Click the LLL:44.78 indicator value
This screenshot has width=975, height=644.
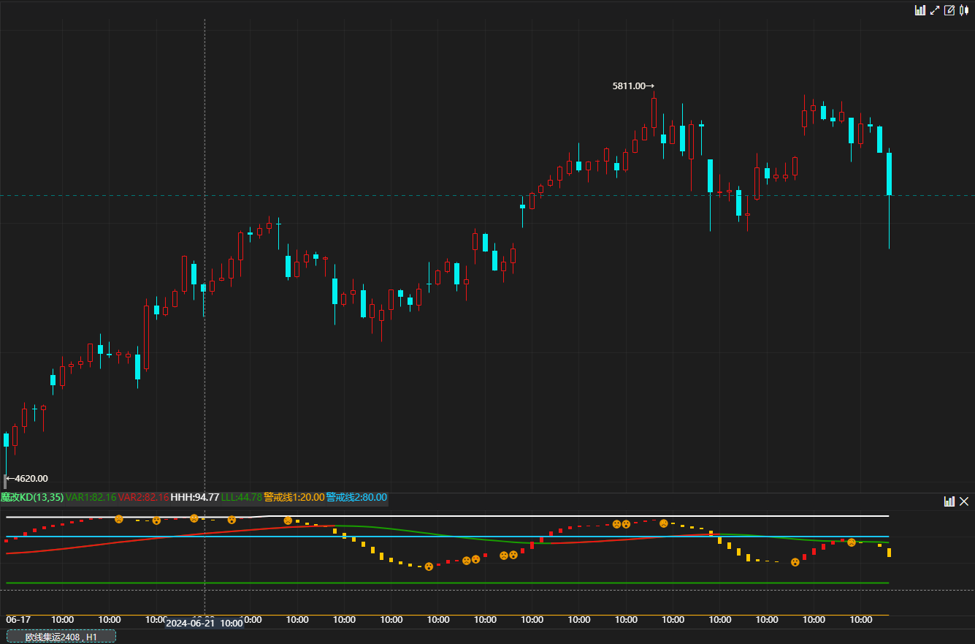coord(242,497)
